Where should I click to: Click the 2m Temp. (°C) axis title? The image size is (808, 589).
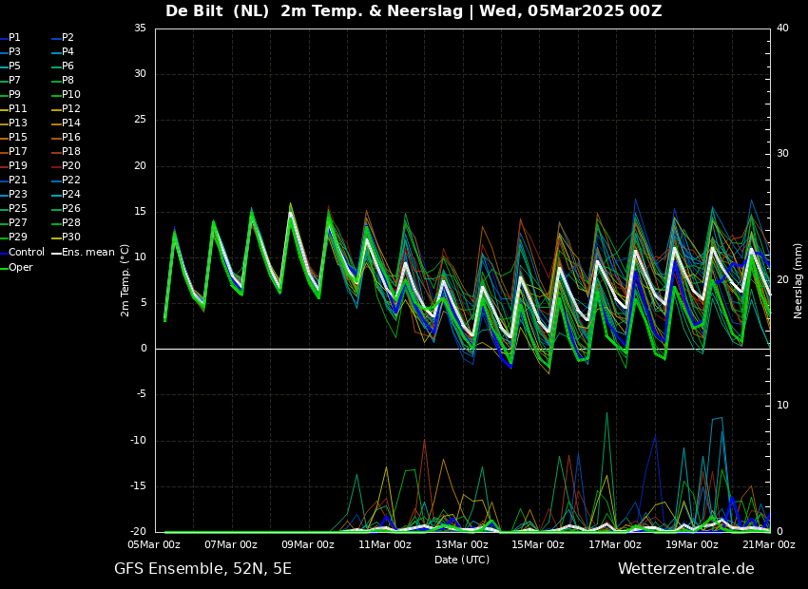pyautogui.click(x=125, y=280)
